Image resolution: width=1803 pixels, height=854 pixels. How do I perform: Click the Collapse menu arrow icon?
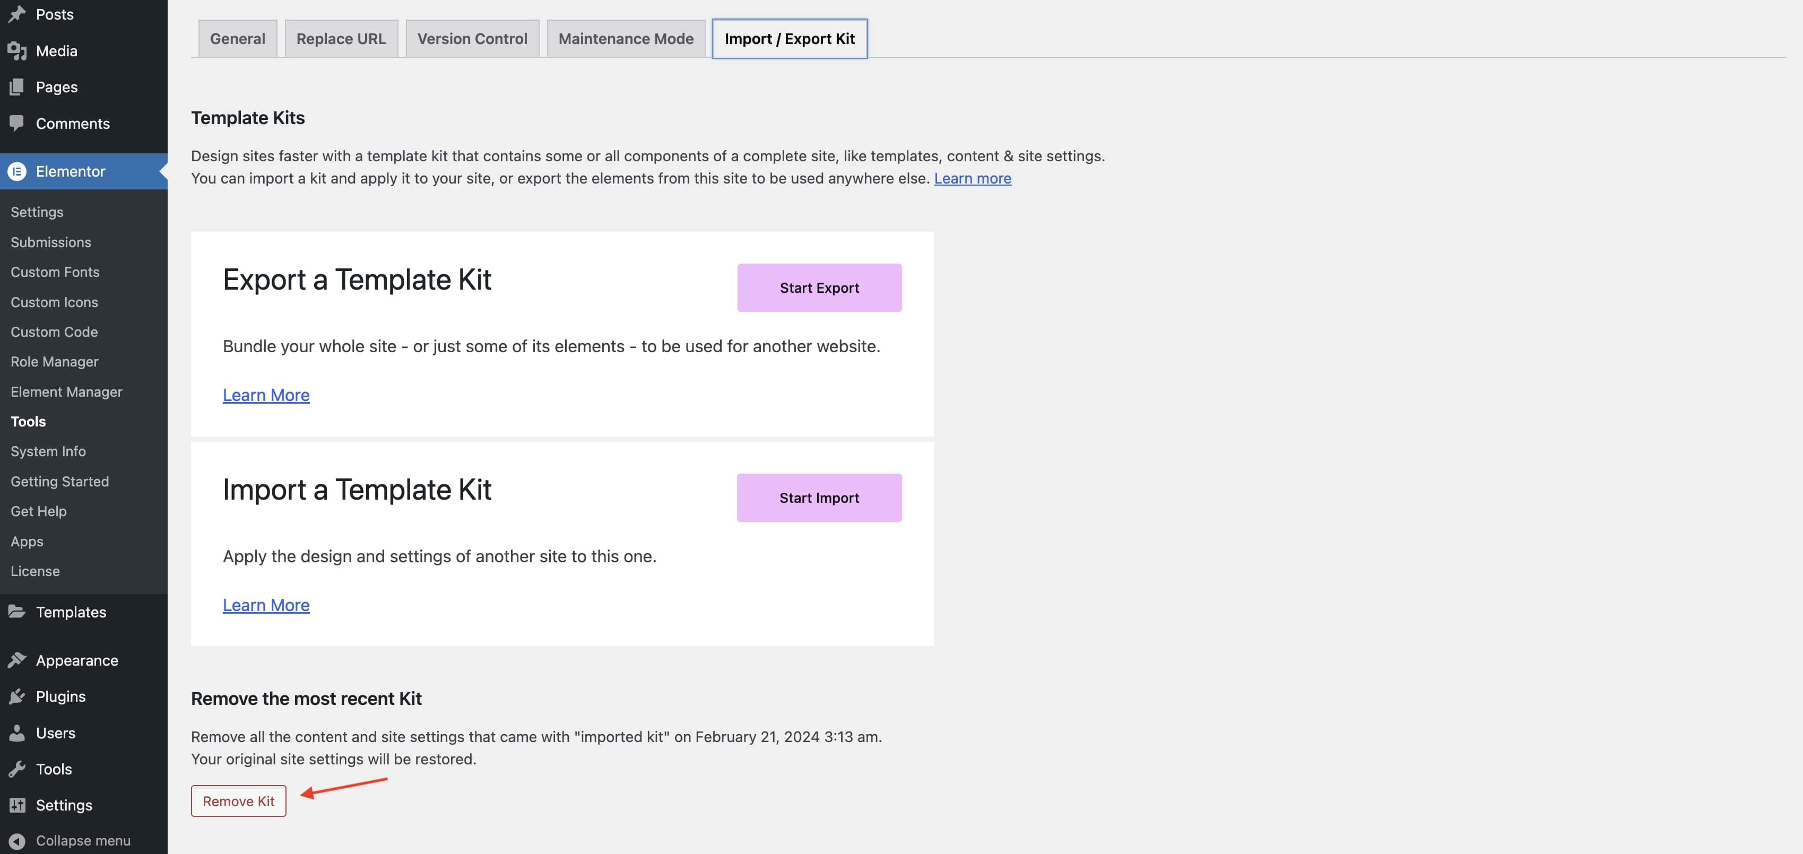pos(17,841)
